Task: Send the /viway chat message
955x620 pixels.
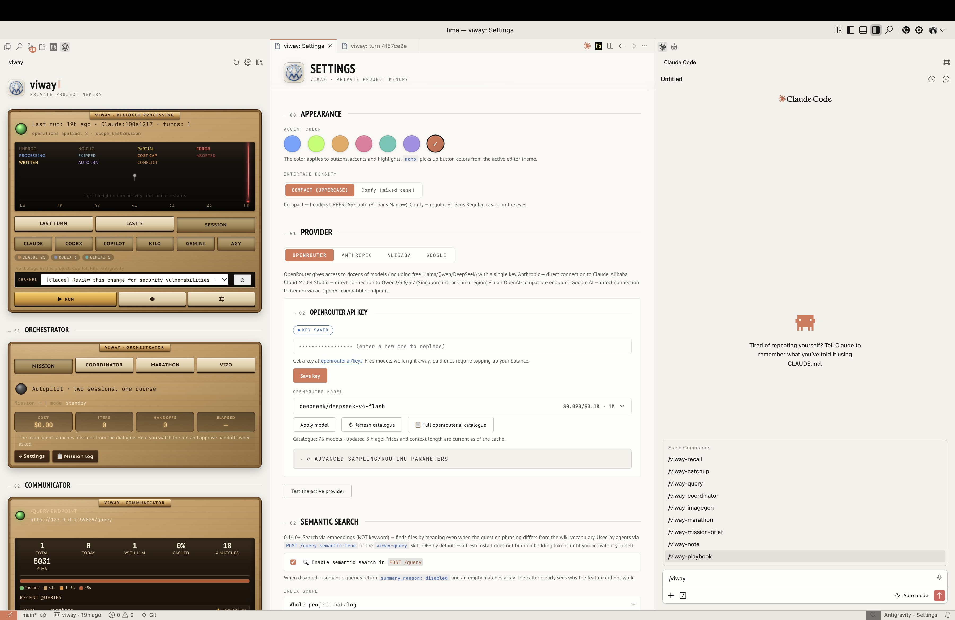Action: (x=939, y=596)
